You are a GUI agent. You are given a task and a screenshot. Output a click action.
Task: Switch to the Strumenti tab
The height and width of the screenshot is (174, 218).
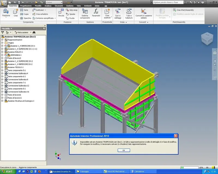pos(59,6)
